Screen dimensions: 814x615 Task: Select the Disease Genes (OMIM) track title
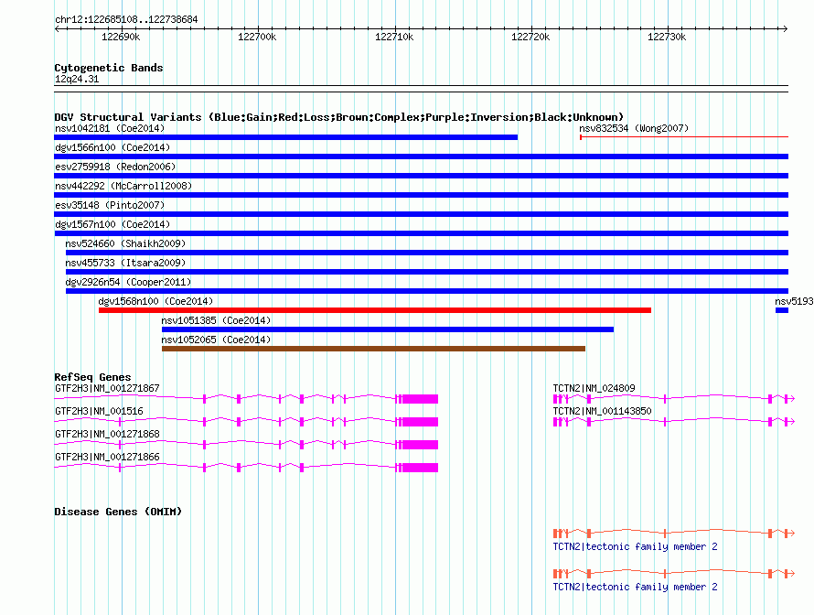pyautogui.click(x=118, y=512)
